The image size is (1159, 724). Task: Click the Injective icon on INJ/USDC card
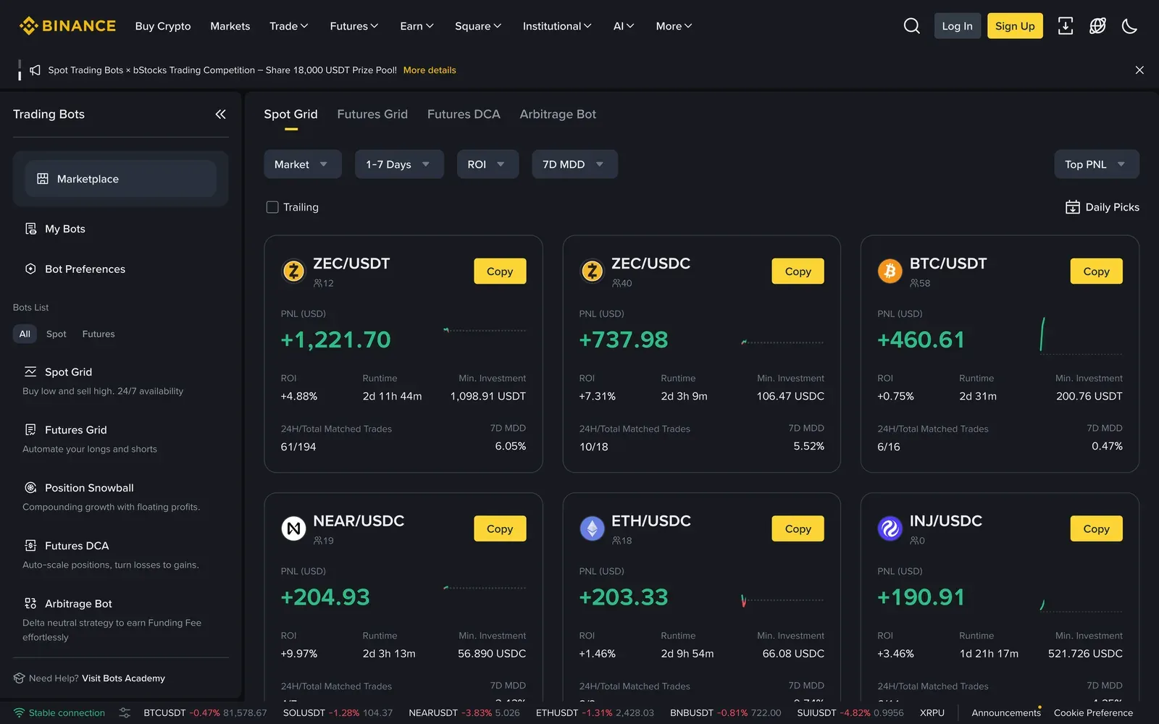point(890,529)
